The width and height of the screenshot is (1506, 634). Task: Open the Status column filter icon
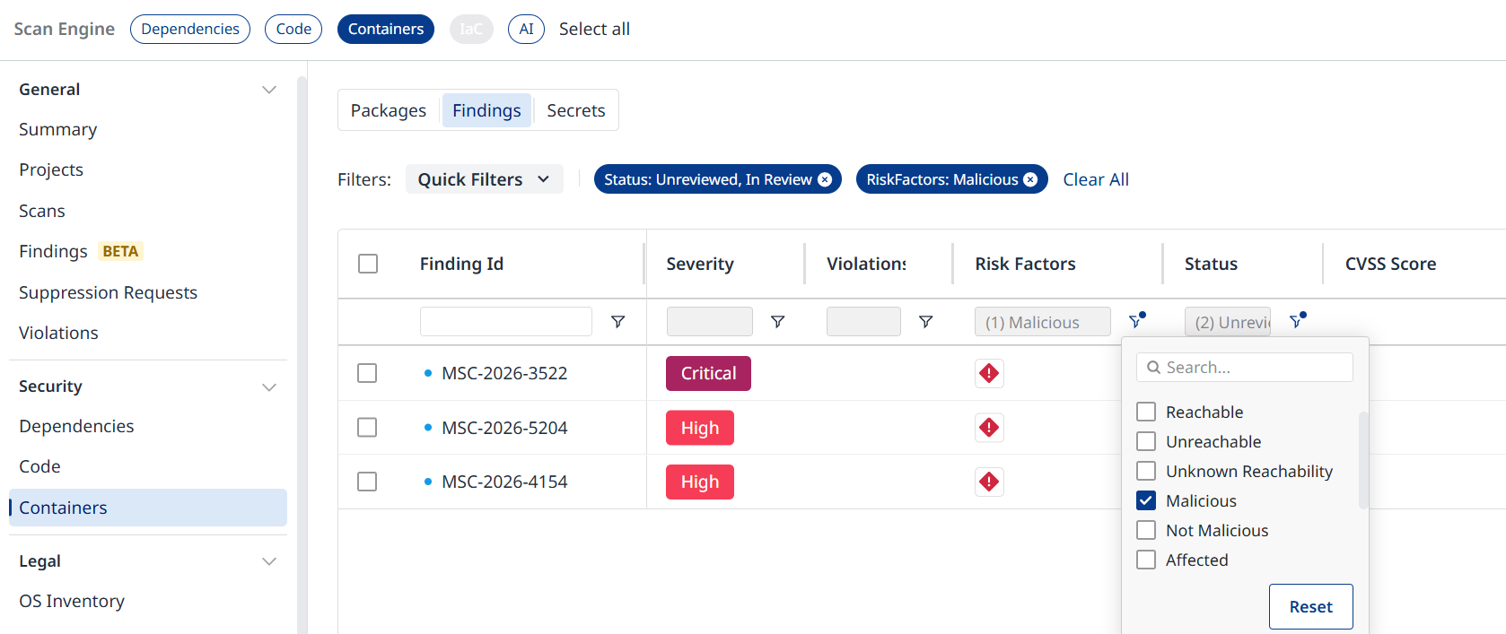[x=1297, y=320]
